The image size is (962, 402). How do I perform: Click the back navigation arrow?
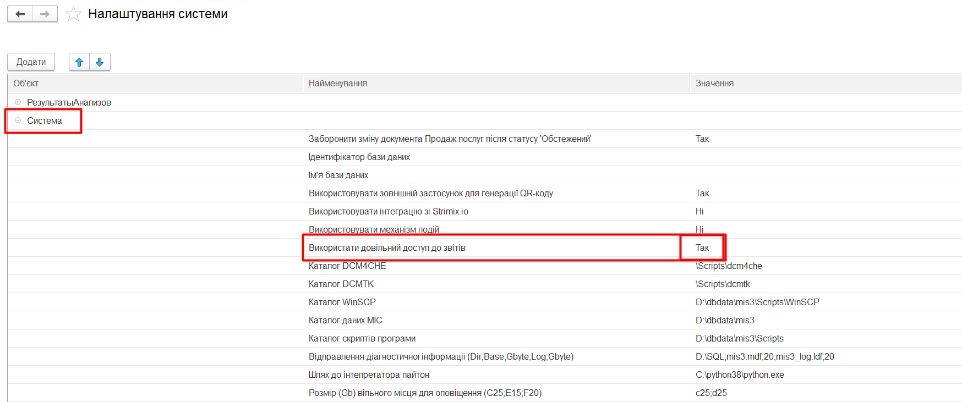click(x=20, y=14)
